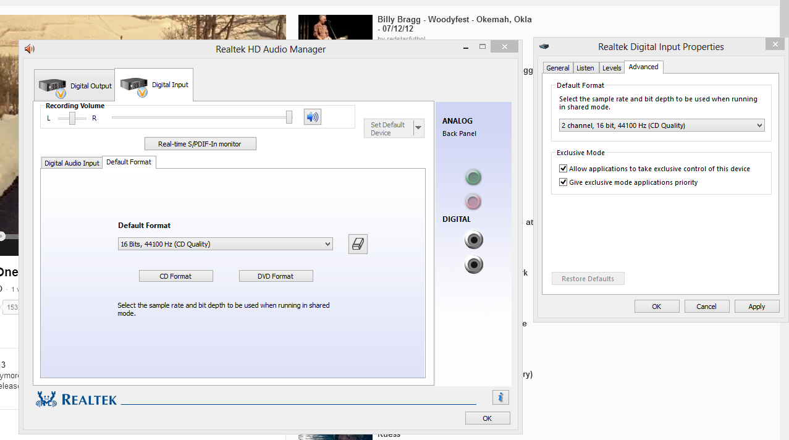This screenshot has width=789, height=440.
Task: Select the Default Format tab
Action: tap(129, 162)
